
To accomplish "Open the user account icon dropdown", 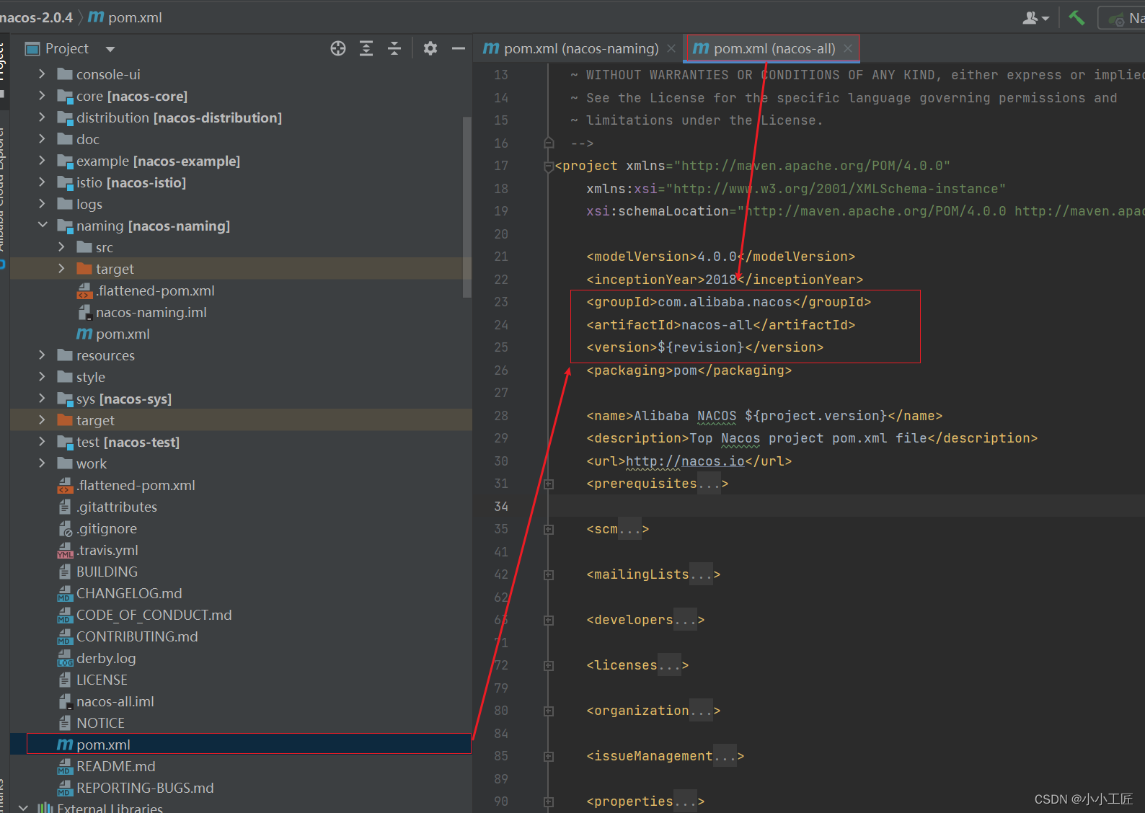I will tap(1035, 18).
